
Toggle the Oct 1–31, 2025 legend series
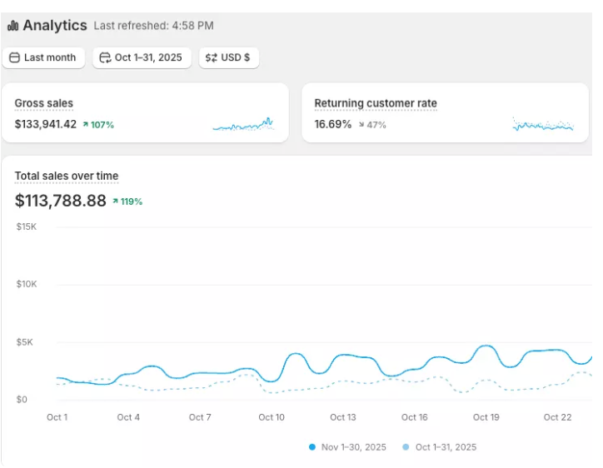(x=439, y=447)
